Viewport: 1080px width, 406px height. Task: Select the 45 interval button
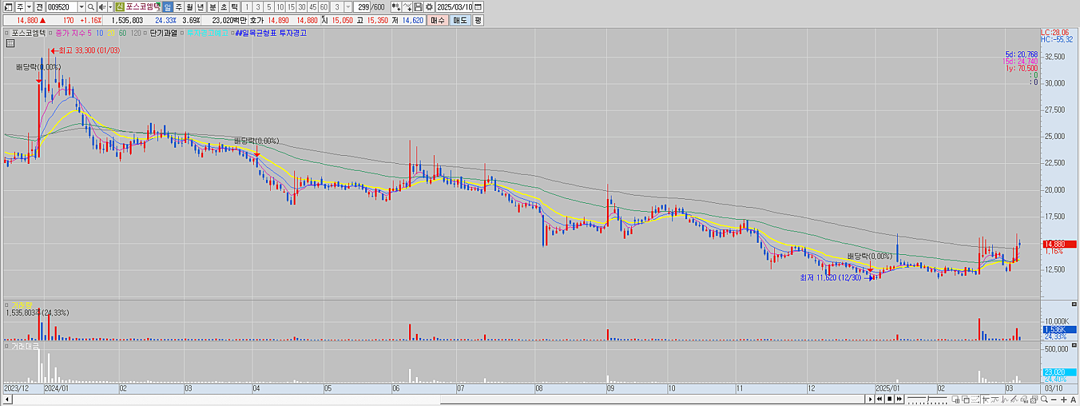click(313, 7)
